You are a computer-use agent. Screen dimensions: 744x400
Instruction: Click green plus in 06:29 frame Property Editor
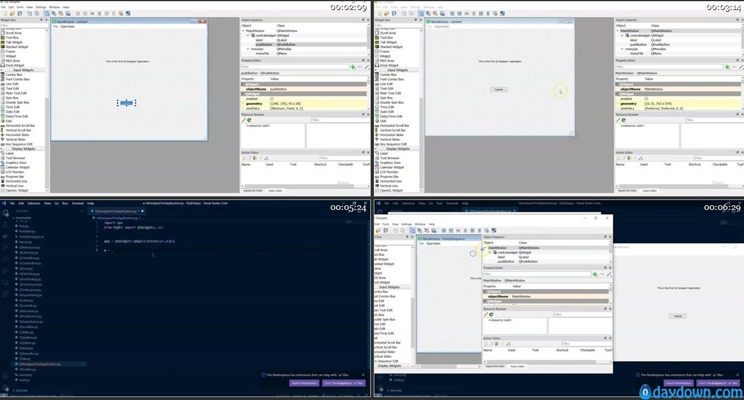[595, 274]
